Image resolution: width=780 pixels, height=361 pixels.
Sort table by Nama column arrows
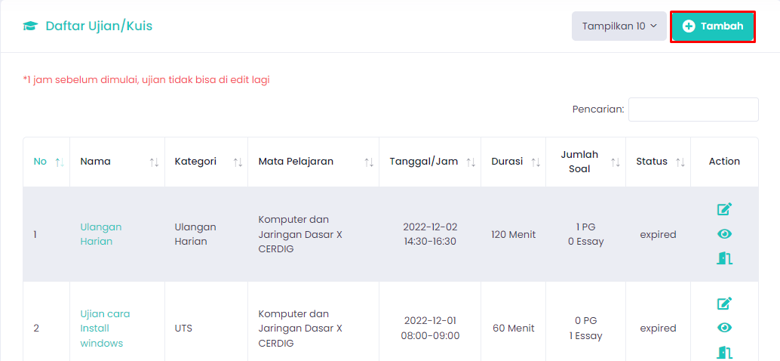tap(154, 162)
